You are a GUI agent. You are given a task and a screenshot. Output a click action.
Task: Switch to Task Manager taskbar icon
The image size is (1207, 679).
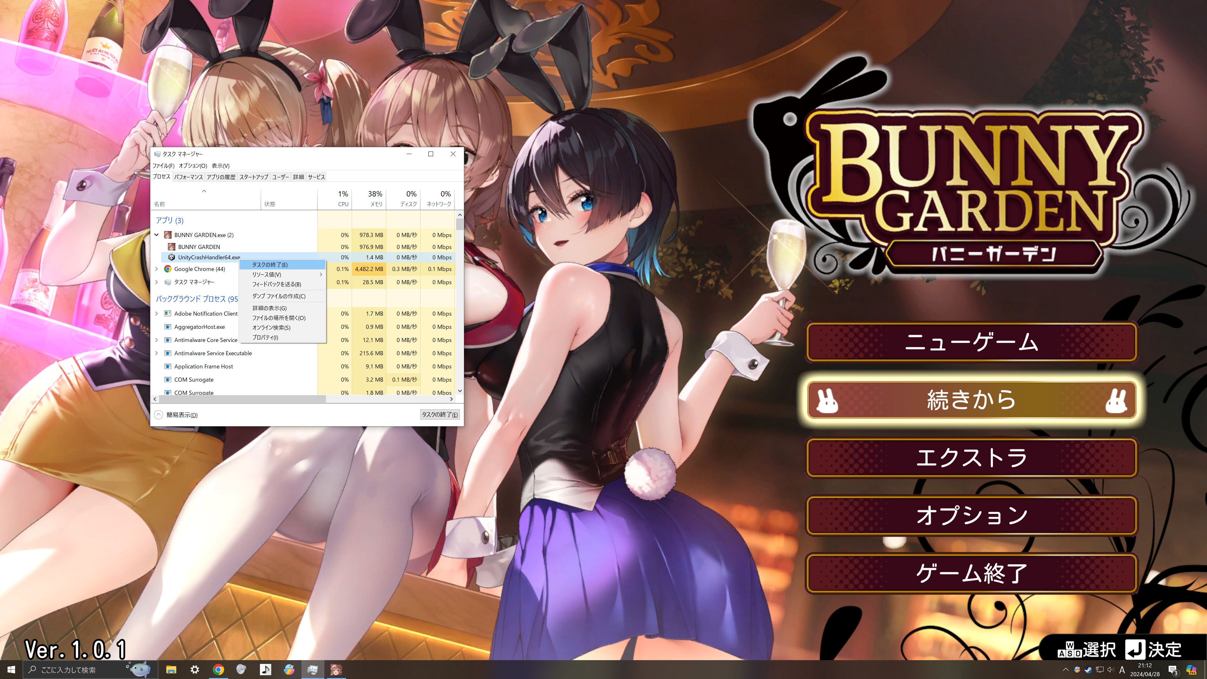tap(312, 670)
